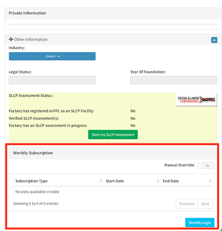Click the move handle beside Other Information
This screenshot has height=231, width=222.
coord(11,39)
